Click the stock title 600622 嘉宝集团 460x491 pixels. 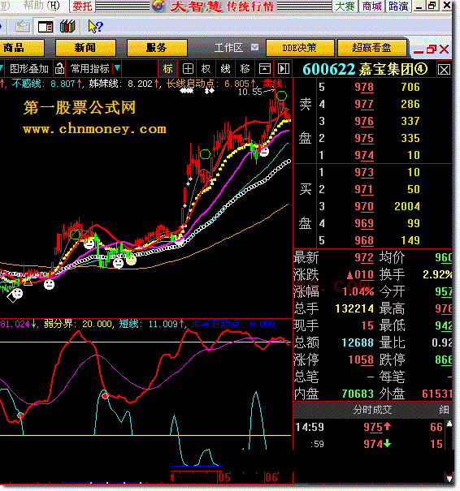pos(358,69)
